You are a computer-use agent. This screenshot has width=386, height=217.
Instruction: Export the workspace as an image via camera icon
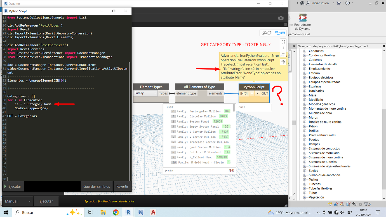(x=281, y=18)
